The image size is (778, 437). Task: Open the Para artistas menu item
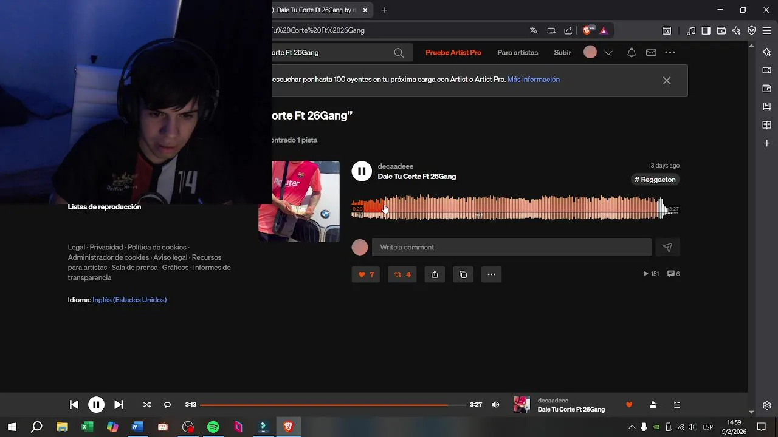point(518,53)
